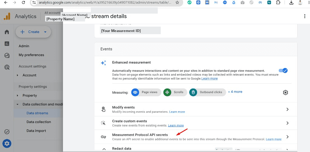Click the Enhanced measurement sparkle icon
The image size is (310, 152).
104,63
